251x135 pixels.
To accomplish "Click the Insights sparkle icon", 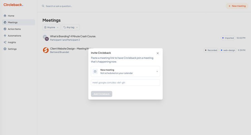I will click(5, 42).
